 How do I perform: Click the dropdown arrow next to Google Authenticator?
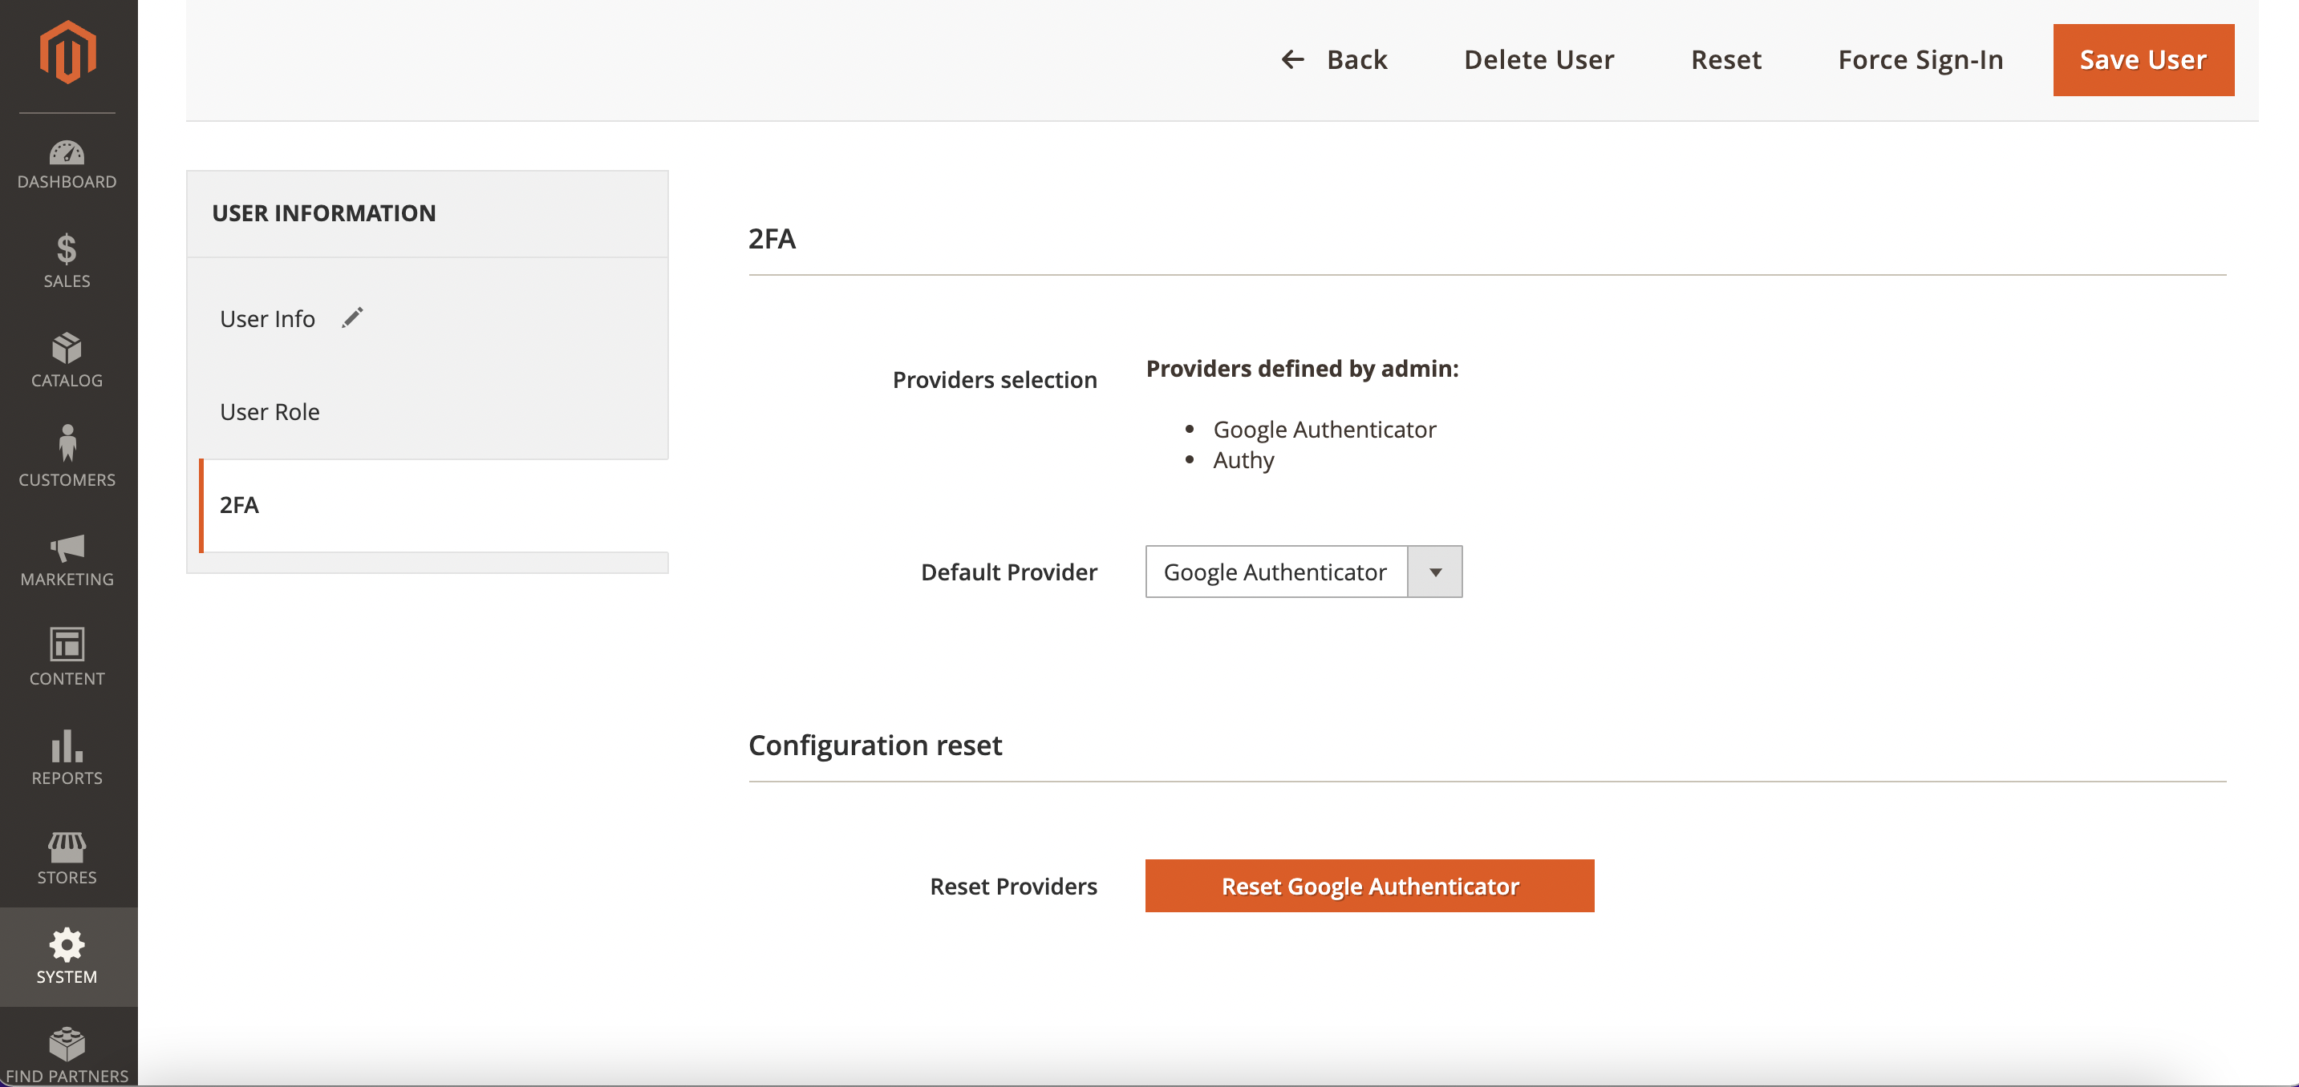click(1438, 572)
